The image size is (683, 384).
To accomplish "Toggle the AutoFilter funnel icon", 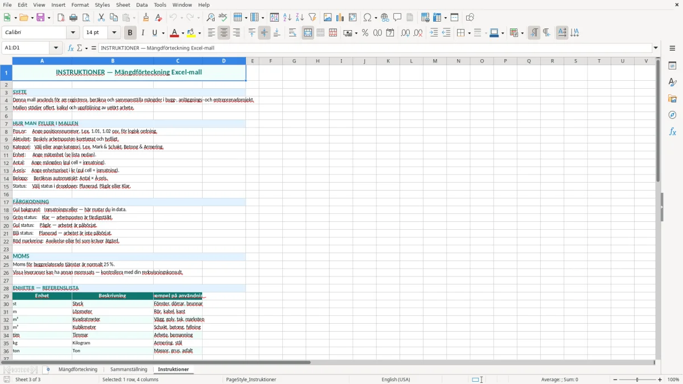I will pos(312,18).
